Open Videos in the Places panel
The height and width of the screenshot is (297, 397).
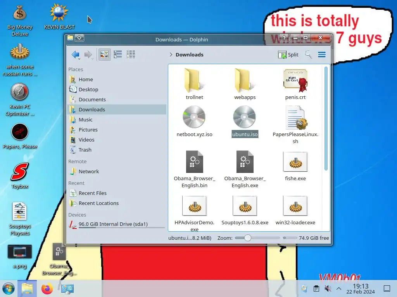coord(117,140)
